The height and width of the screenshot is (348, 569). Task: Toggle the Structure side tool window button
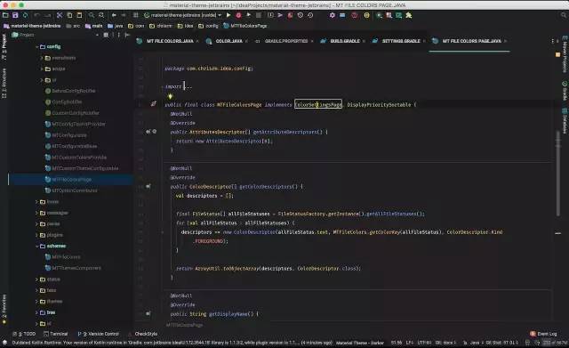(x=4, y=83)
